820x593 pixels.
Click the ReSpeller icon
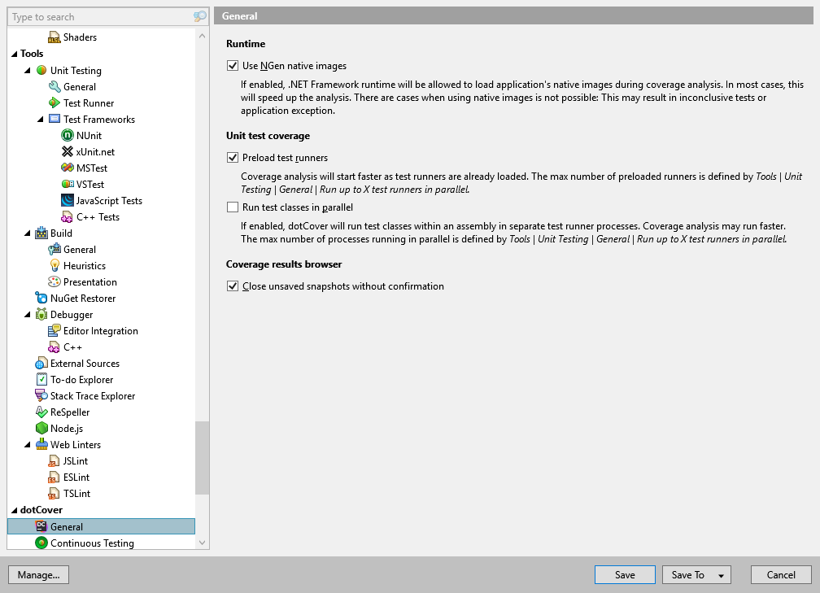tap(41, 412)
